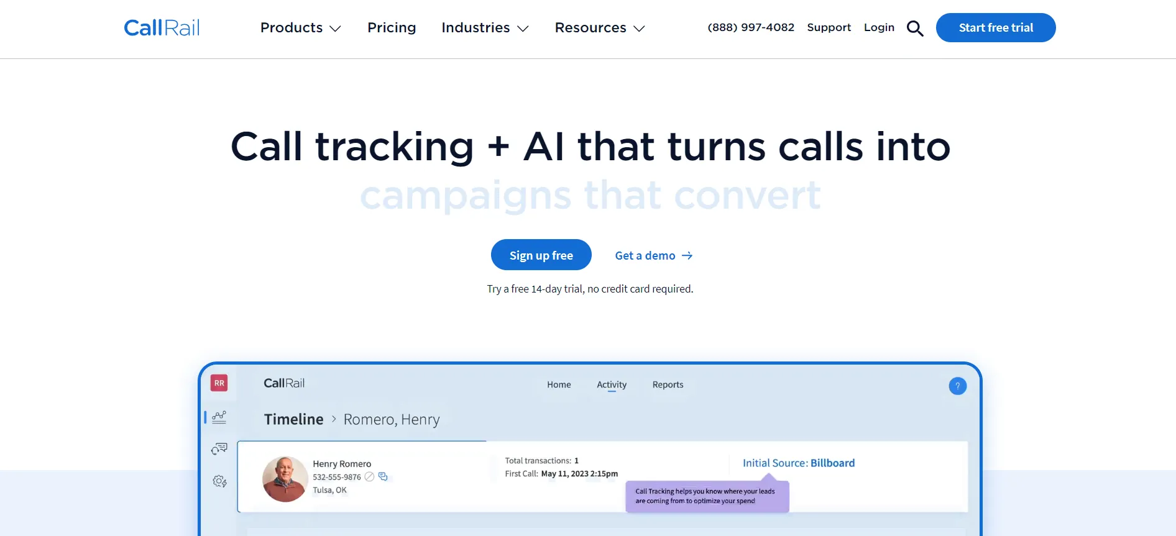The width and height of the screenshot is (1176, 536).
Task: Click the Total transactions: 1 text
Action: click(x=541, y=461)
